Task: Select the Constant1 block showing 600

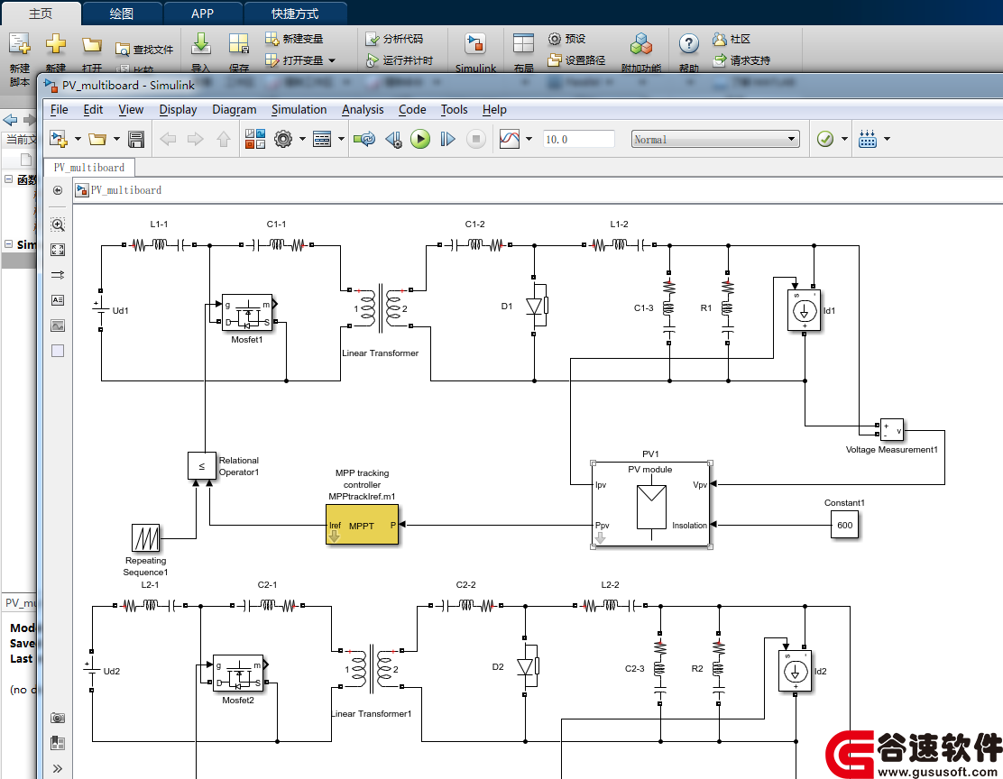Action: (x=844, y=525)
